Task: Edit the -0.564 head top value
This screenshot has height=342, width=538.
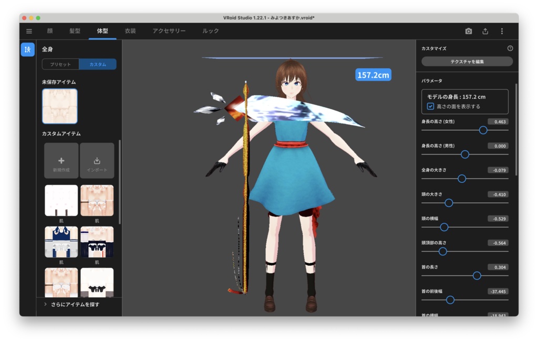Action: pyautogui.click(x=498, y=243)
